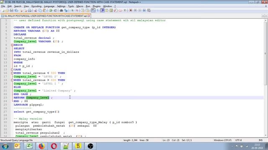The image size is (268, 150).
Task: Click the Open file toolbar icon
Action: pyautogui.click(x=7, y=10)
